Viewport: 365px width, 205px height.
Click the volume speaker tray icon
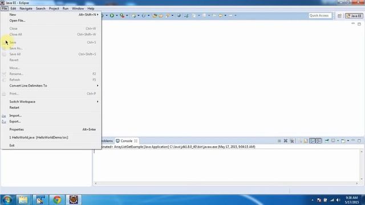pos(338,200)
